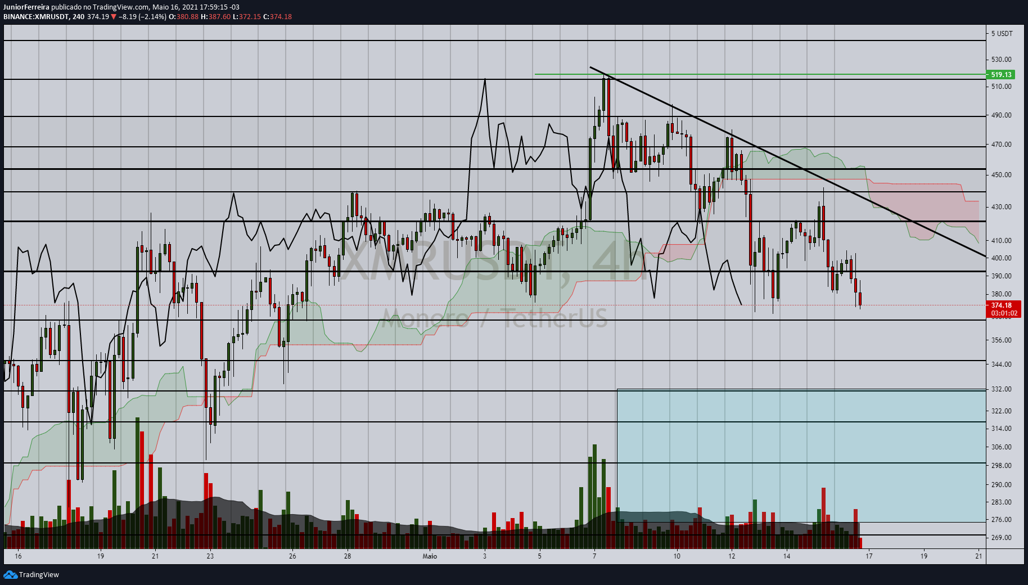Select the 510.00 price axis label

click(1001, 86)
